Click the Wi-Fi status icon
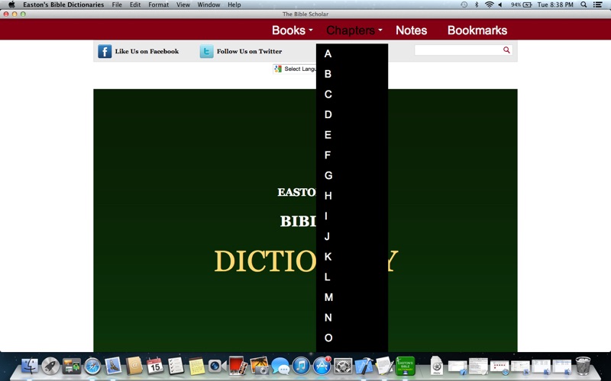611x381 pixels. (x=489, y=5)
